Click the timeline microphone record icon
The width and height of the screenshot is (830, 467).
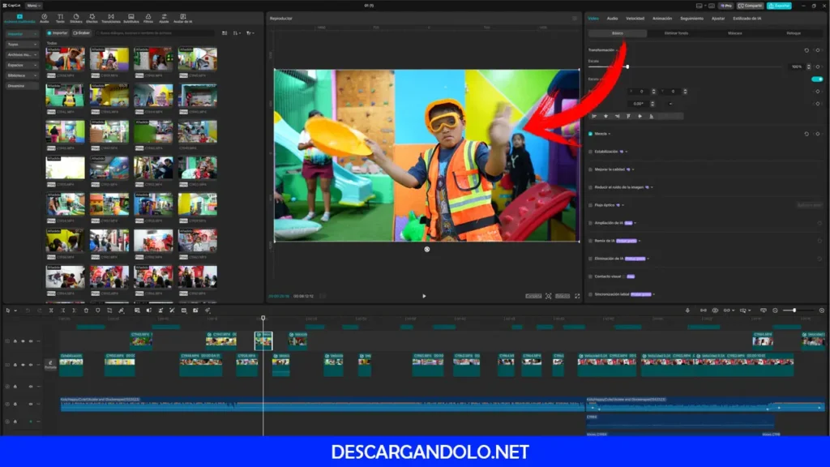[687, 311]
